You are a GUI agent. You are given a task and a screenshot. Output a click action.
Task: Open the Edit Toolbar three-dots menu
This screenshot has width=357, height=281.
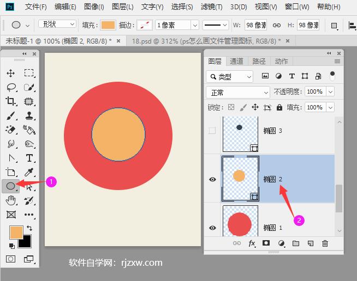point(29,215)
